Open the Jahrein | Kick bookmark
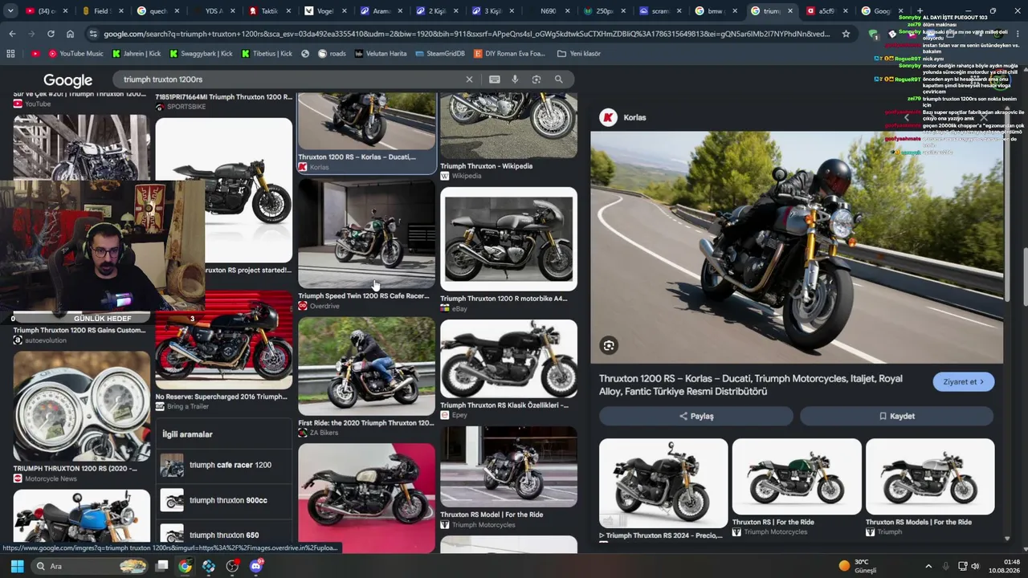The height and width of the screenshot is (578, 1028). (x=135, y=54)
